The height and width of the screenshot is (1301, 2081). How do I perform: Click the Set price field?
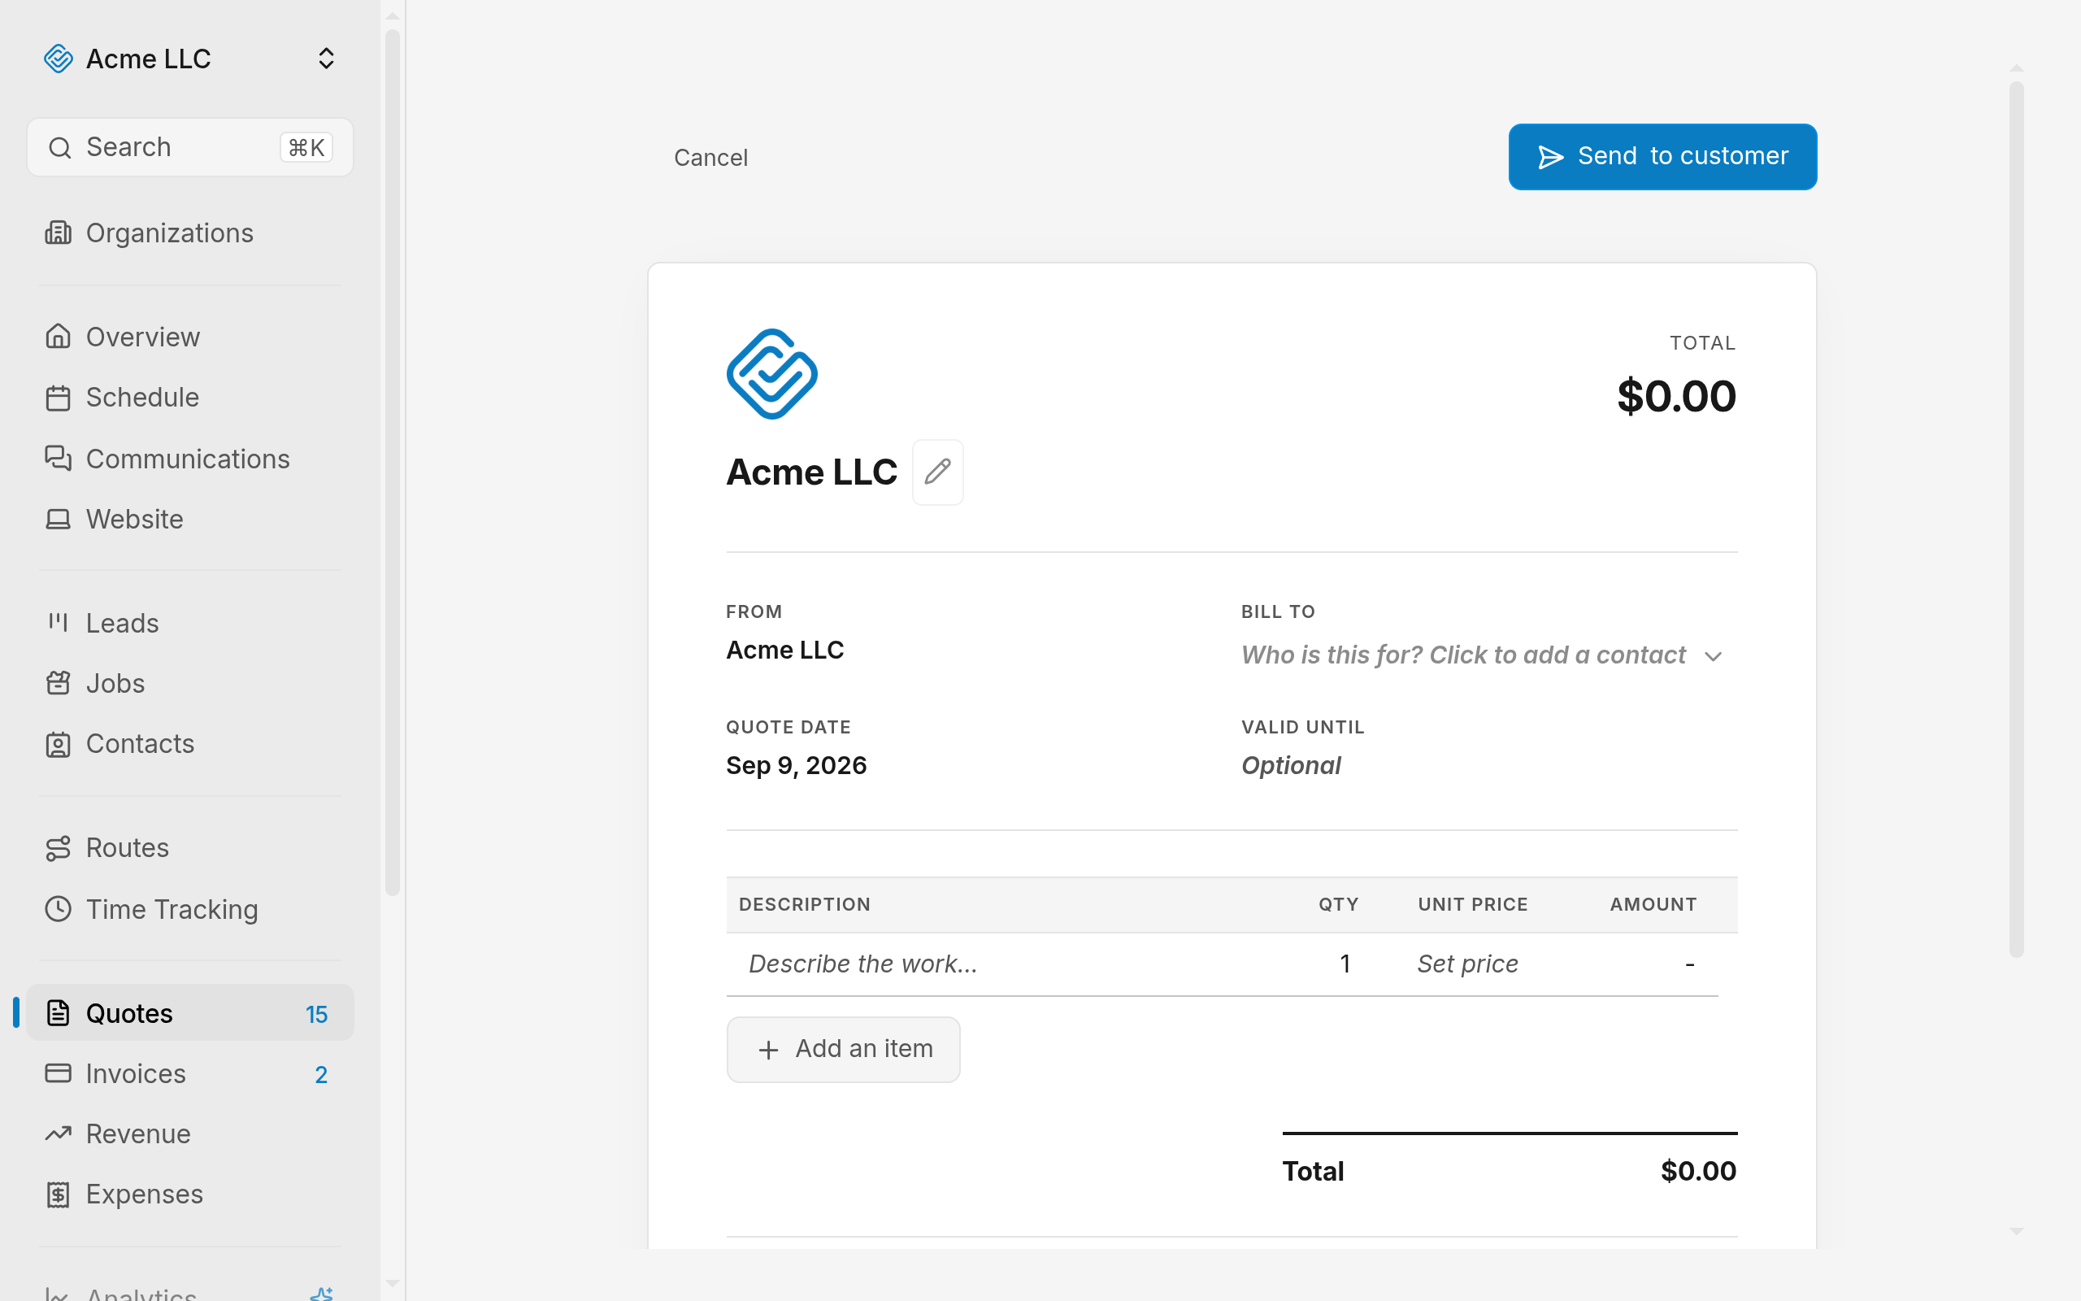point(1467,964)
